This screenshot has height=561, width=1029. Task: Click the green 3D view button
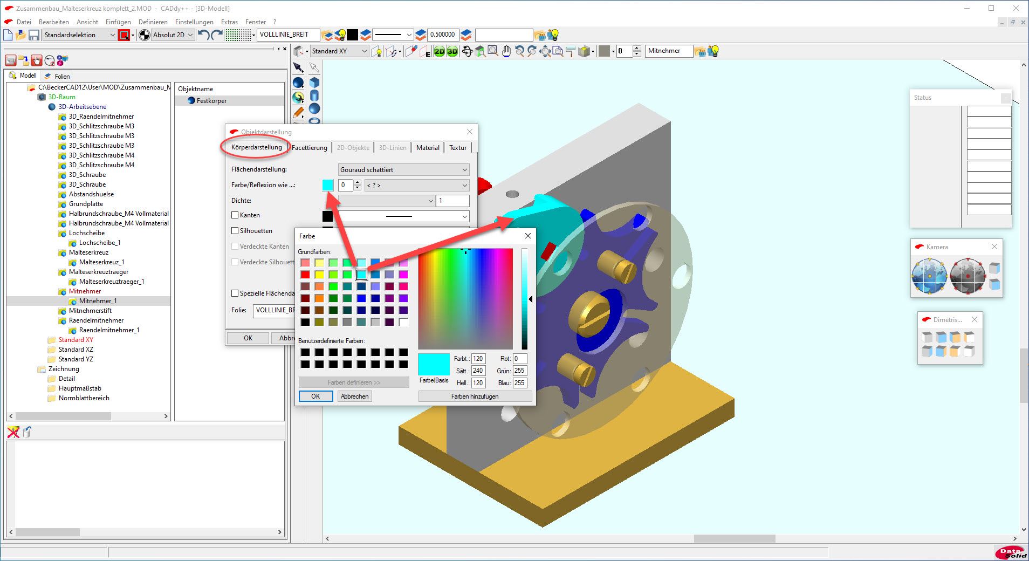tap(452, 51)
